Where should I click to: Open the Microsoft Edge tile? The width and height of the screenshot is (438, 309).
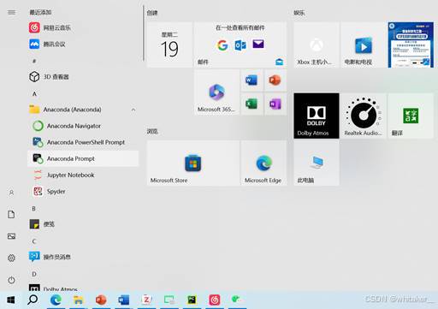click(263, 163)
